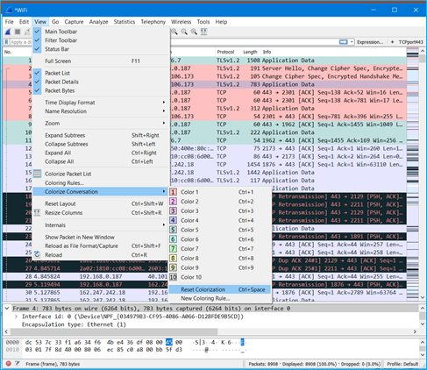This screenshot has height=370, width=427.
Task: Select Full Screen menu entry
Action: pos(101,61)
